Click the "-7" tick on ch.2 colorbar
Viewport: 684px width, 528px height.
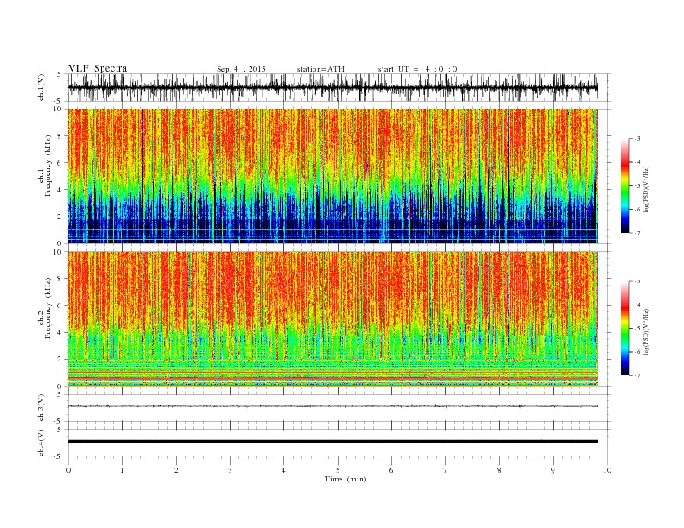[x=636, y=375]
